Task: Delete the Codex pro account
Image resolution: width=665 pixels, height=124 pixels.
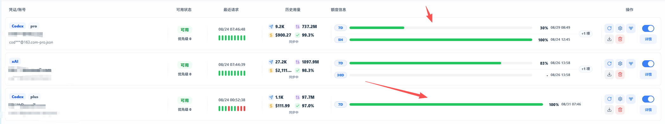Action: (x=620, y=39)
